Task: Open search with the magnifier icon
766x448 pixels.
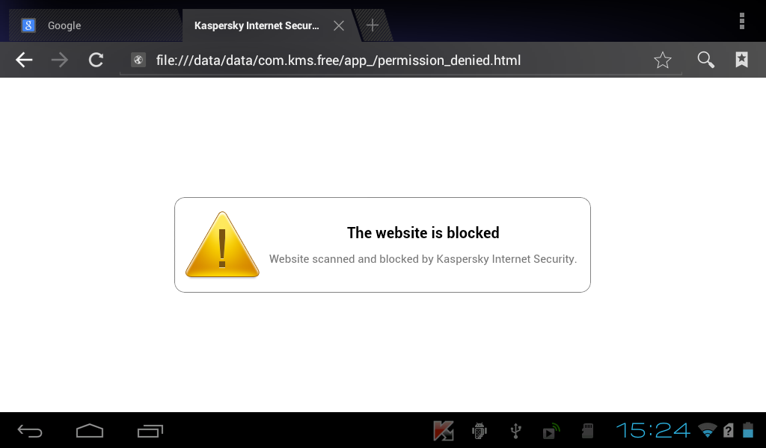Action: click(705, 60)
